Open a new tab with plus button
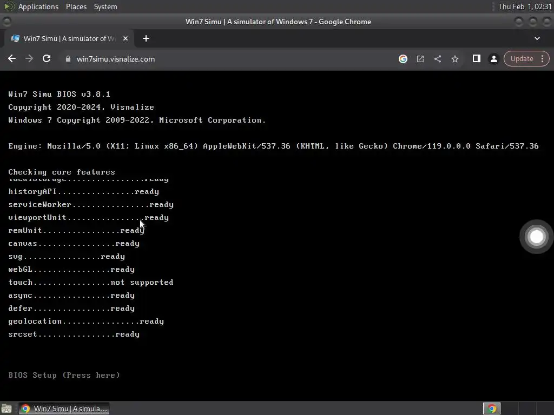Image resolution: width=554 pixels, height=415 pixels. point(146,38)
